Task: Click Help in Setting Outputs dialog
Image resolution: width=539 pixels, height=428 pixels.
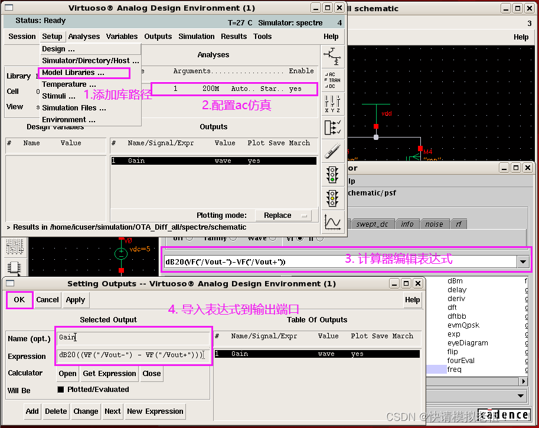Action: 412,300
